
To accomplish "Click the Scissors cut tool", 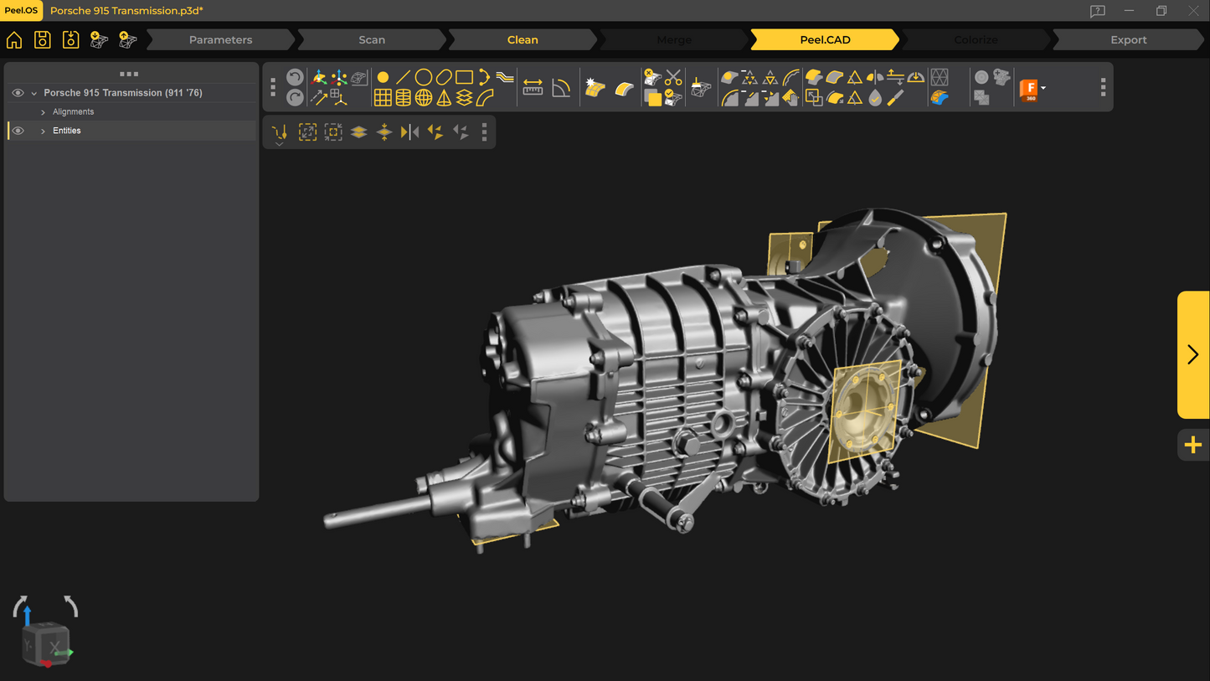I will tap(673, 78).
